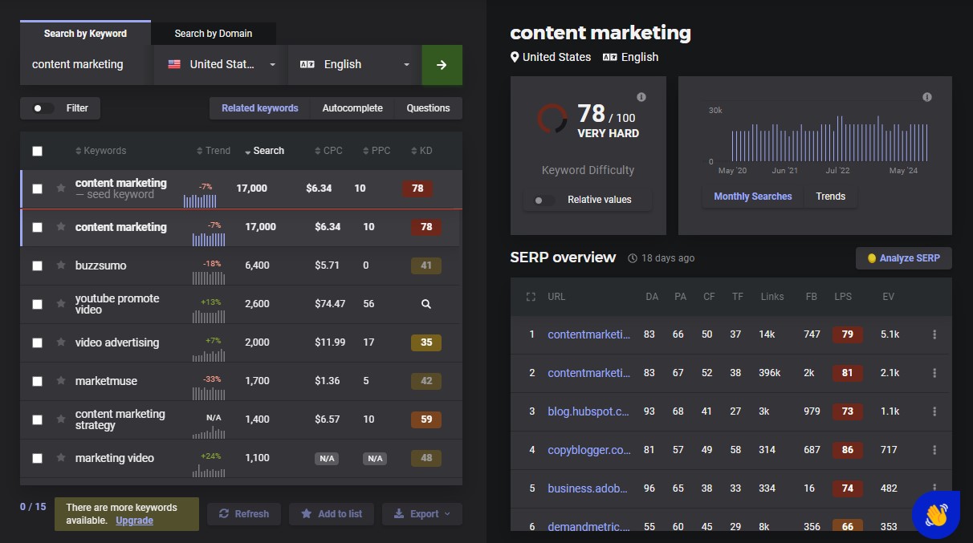Open options menu for contentmarketi first SERP result
The width and height of the screenshot is (973, 543).
coord(934,334)
